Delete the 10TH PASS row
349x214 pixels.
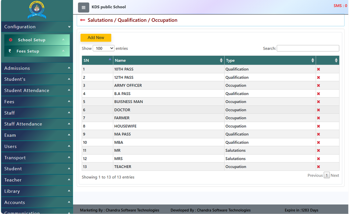(318, 69)
